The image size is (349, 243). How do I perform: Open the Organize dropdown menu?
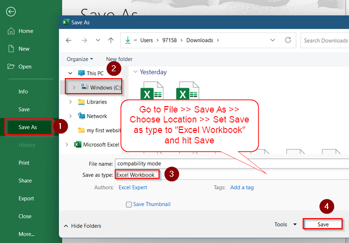pos(80,59)
